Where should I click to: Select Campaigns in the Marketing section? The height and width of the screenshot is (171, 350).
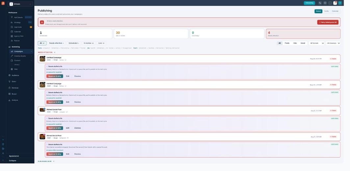pos(21,51)
